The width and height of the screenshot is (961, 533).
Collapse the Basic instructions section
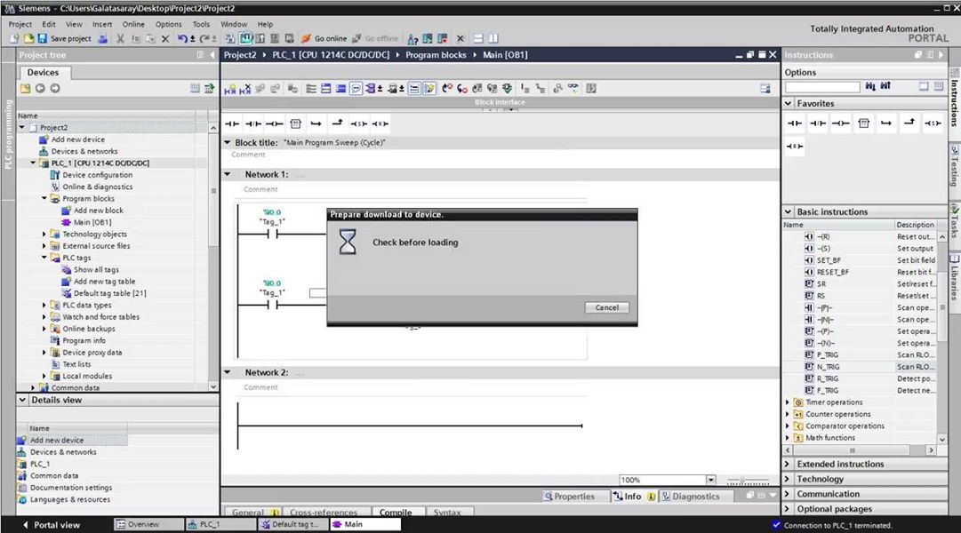tap(789, 211)
